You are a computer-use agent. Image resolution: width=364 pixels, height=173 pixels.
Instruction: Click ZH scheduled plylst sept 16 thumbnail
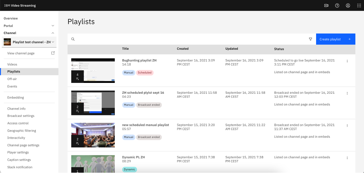(93, 103)
